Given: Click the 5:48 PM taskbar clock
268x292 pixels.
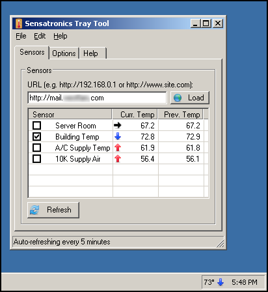Looking at the screenshot, I should [245, 282].
